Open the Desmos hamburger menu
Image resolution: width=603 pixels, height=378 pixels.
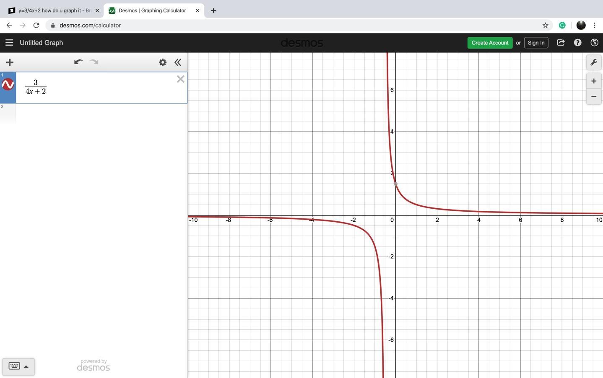[x=9, y=42]
